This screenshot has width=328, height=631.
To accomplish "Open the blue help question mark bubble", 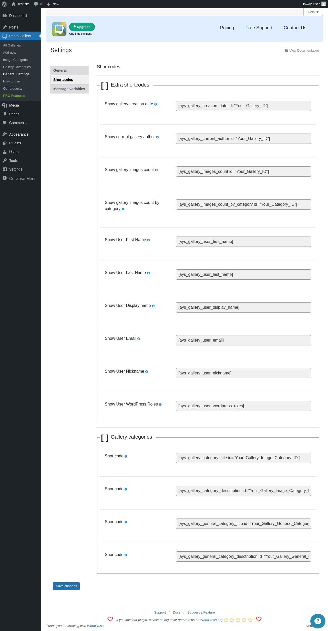I will pyautogui.click(x=318, y=621).
